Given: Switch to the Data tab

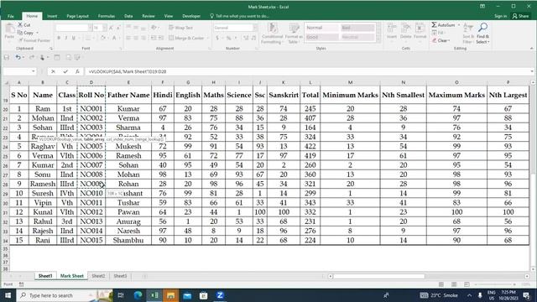Looking at the screenshot, I should pos(128,16).
